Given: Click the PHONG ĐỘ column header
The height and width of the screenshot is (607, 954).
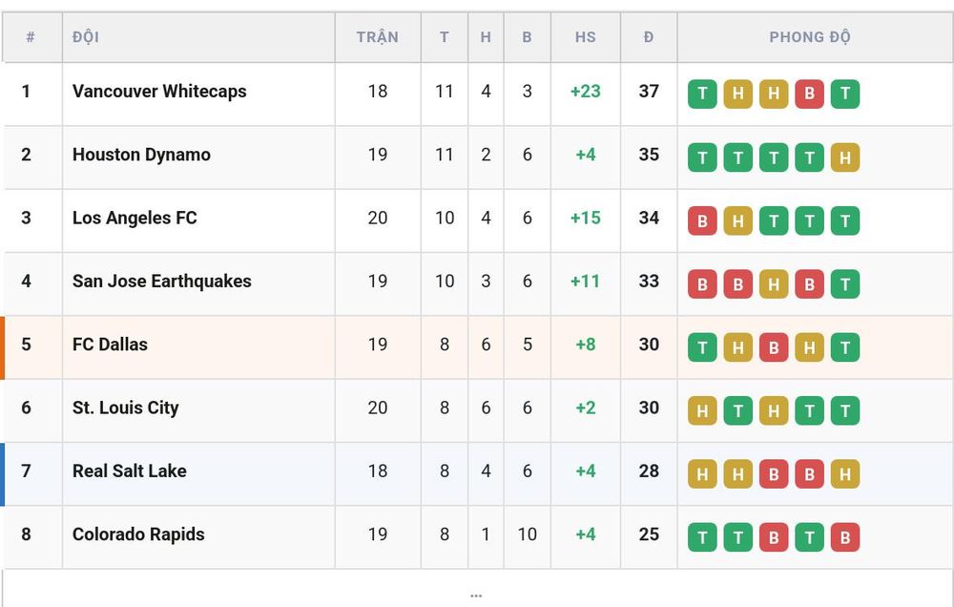Looking at the screenshot, I should pyautogui.click(x=810, y=37).
